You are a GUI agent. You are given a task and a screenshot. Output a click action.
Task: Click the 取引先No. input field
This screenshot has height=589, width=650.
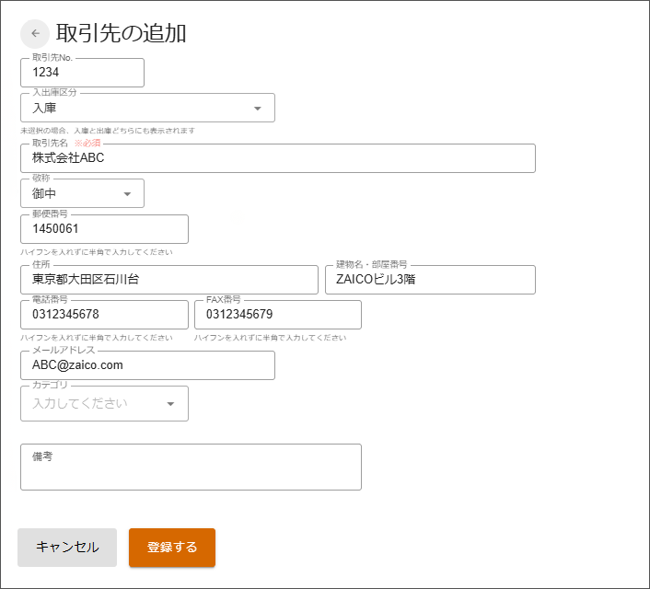tap(82, 73)
